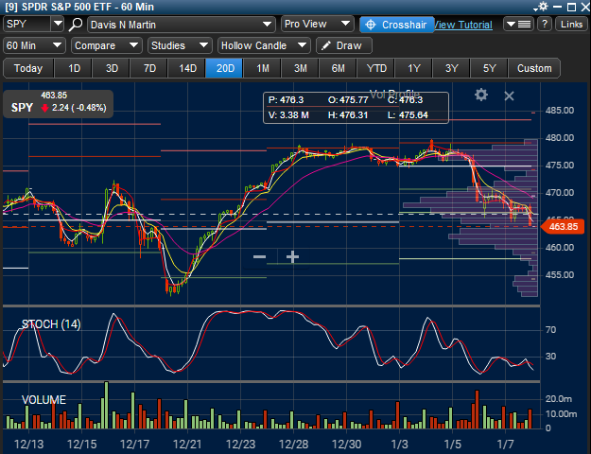The height and width of the screenshot is (454, 591).
Task: Click the SPY symbol input field
Action: (x=26, y=25)
